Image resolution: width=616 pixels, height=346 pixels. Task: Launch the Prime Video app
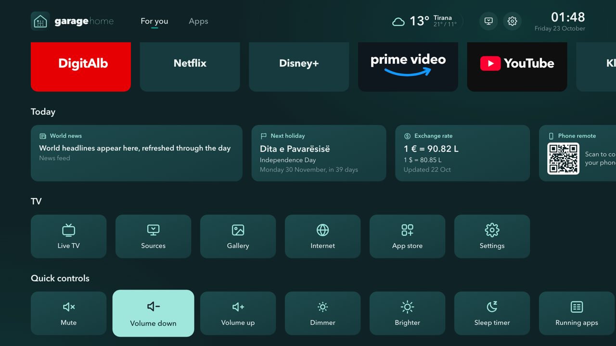408,67
